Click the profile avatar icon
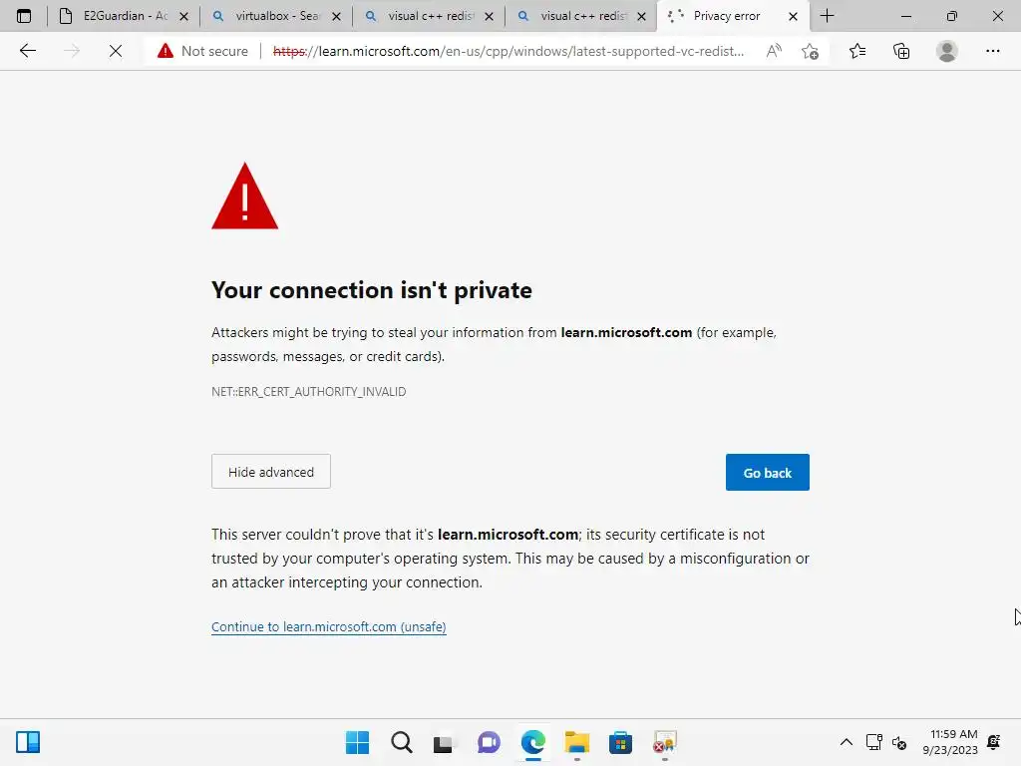Image resolution: width=1021 pixels, height=766 pixels. (947, 51)
